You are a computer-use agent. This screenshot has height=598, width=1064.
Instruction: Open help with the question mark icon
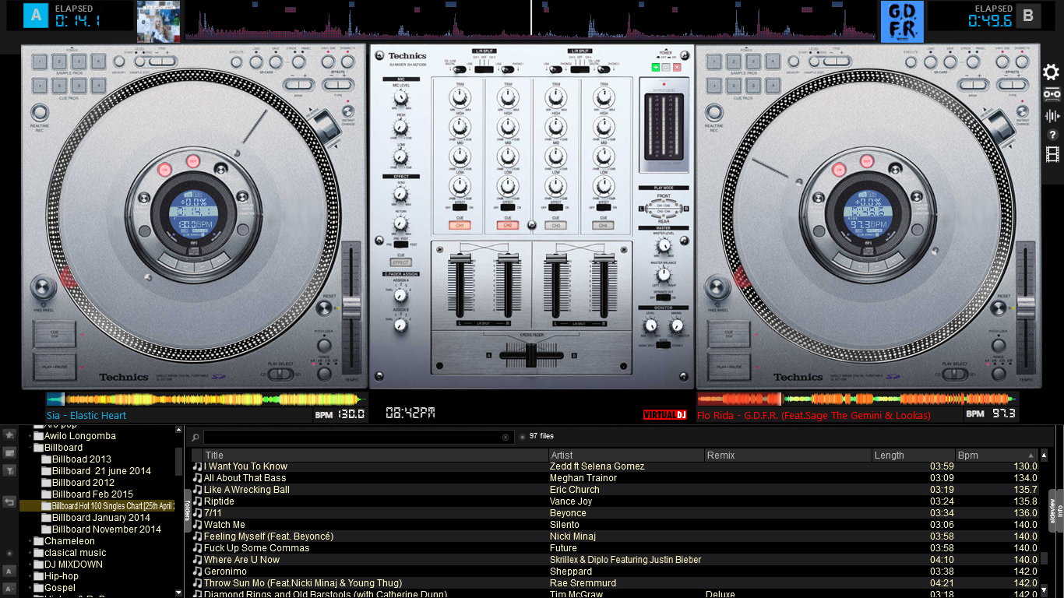click(1052, 135)
